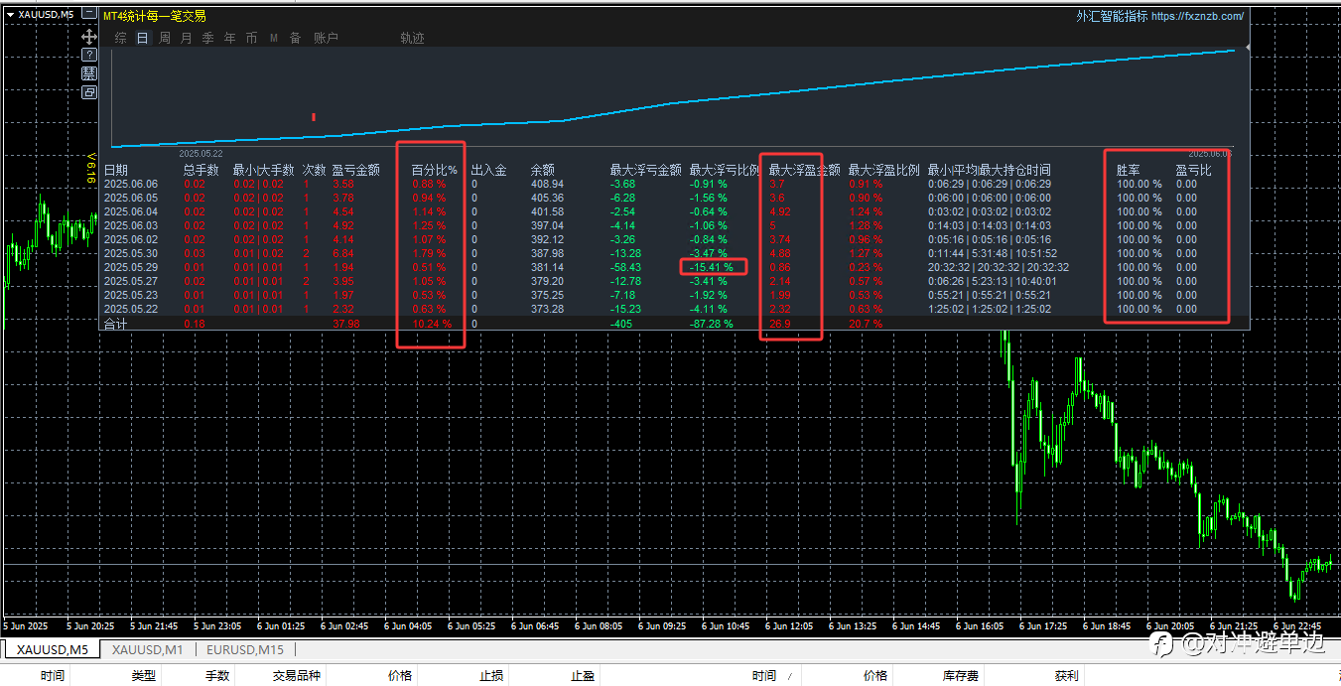Select the 综 summary period tab

(x=121, y=38)
